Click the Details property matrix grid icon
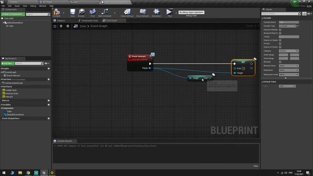 304,14
